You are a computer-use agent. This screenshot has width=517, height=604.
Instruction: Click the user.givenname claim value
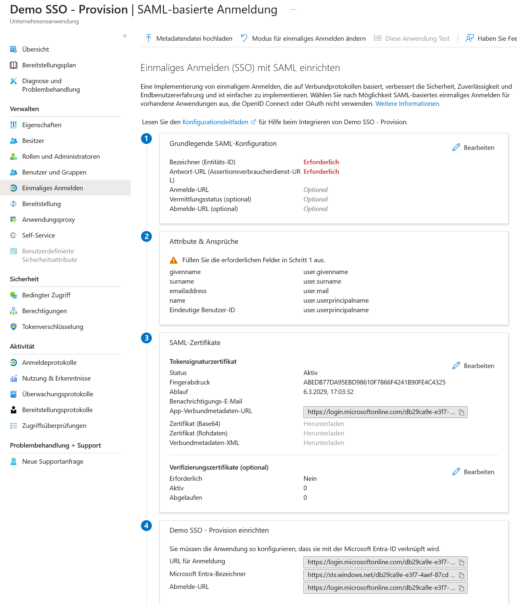point(326,272)
